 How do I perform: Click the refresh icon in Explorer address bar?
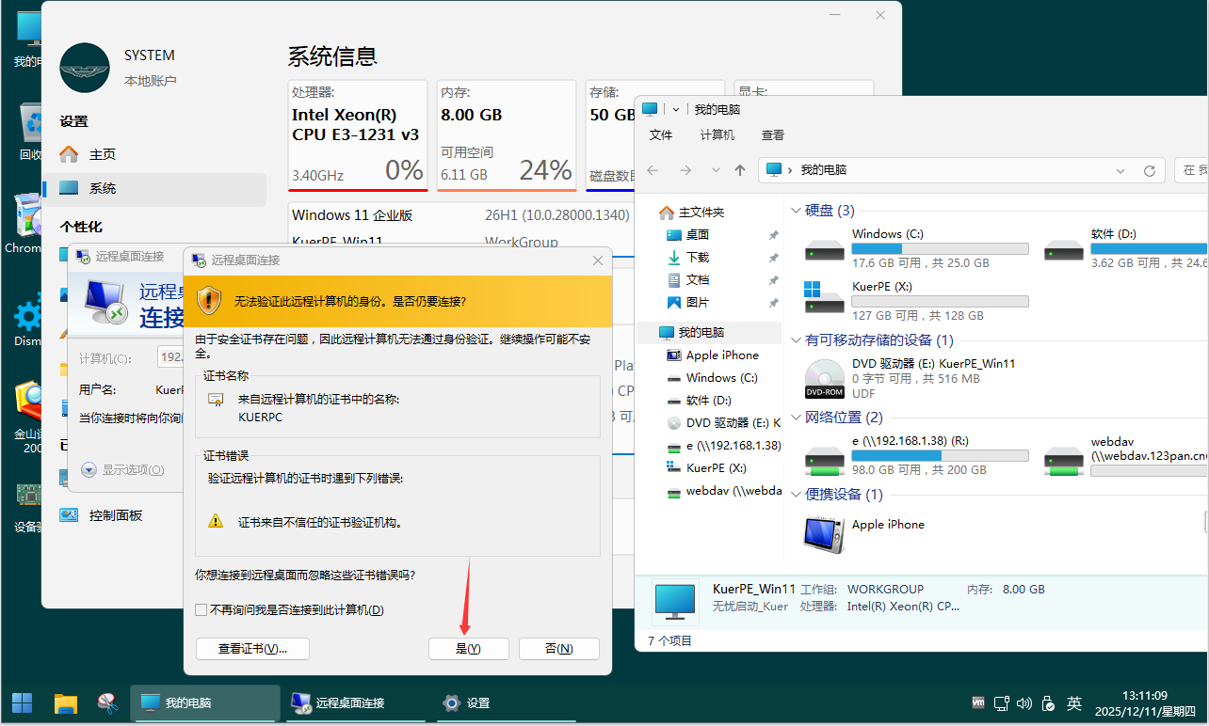coord(1149,170)
